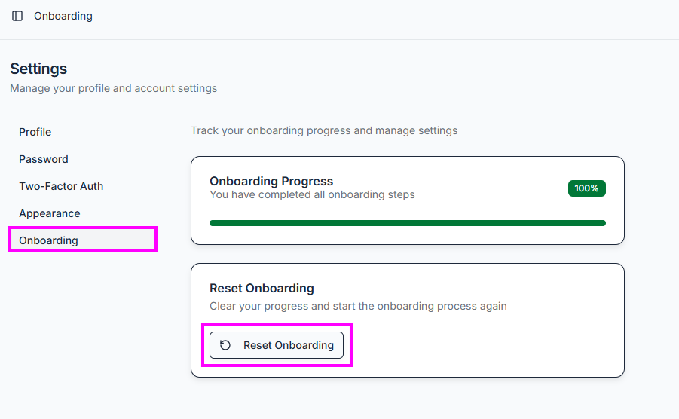679x419 pixels.
Task: Click "Manage your profile and account settings" subtitle
Action: pyautogui.click(x=113, y=88)
